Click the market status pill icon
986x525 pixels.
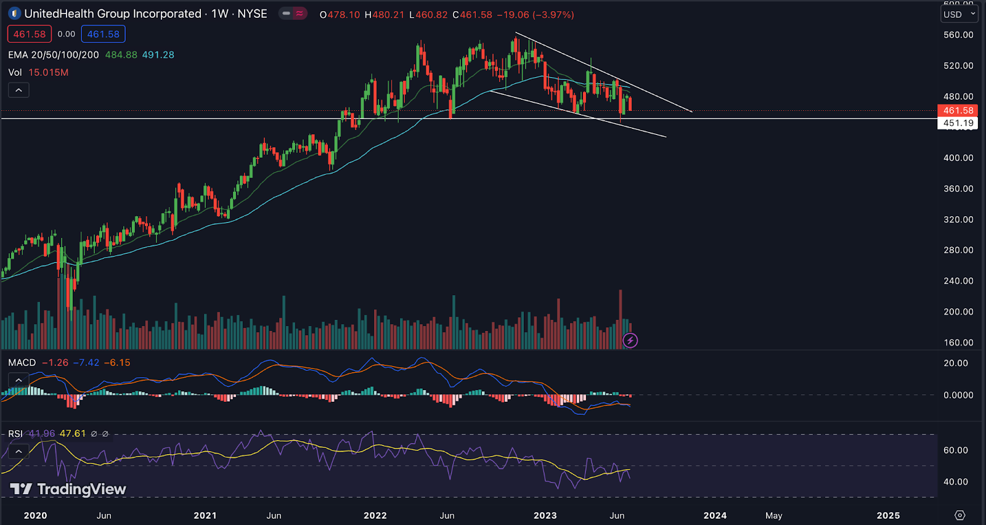click(x=293, y=14)
